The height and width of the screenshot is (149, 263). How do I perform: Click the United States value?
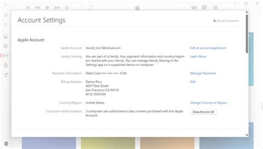click(x=95, y=103)
